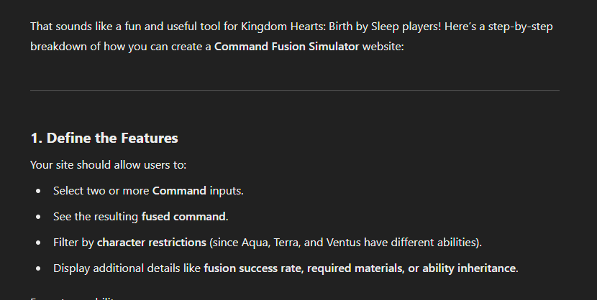
Task: Click the "1. Define the Features" heading
Action: pyautogui.click(x=104, y=138)
